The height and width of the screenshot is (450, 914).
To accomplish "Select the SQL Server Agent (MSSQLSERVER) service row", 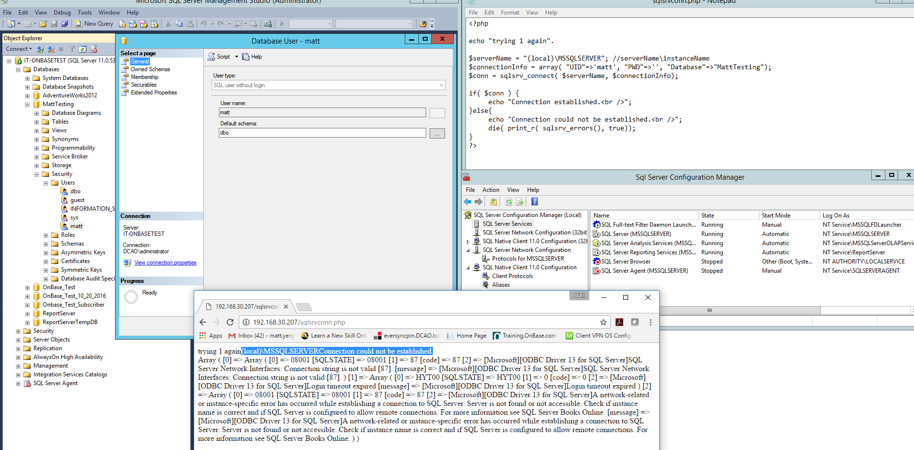I will pos(752,271).
